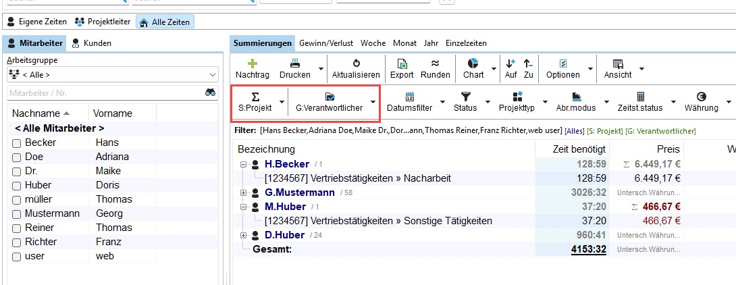Click the Nachtrag plus icon
This screenshot has width=736, height=285.
[253, 63]
